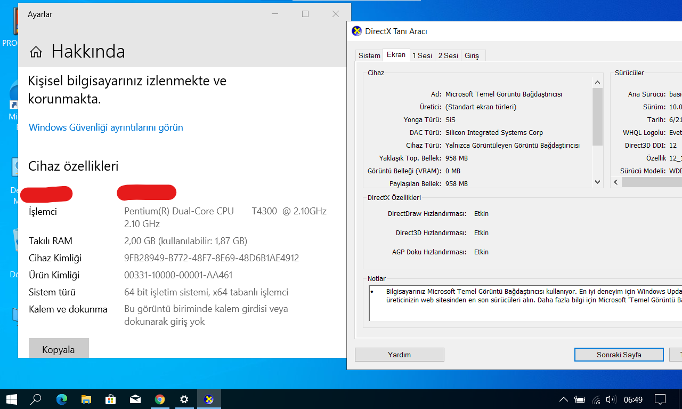Click Üretici (Standart ekran türleri) value
682x409 pixels.
click(481, 107)
